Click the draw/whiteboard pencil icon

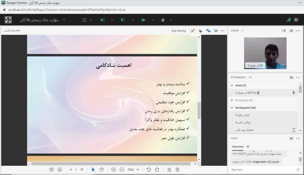point(193,31)
